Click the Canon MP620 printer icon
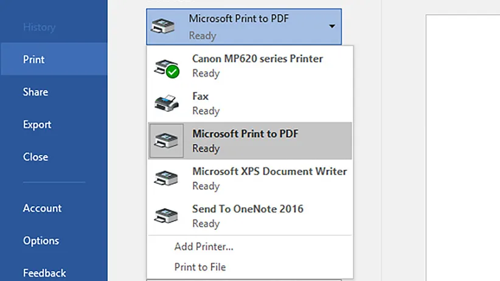Image resolution: width=500 pixels, height=281 pixels. click(166, 66)
